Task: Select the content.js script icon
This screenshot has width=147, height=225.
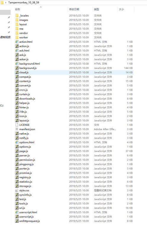Action: (x=17, y=81)
